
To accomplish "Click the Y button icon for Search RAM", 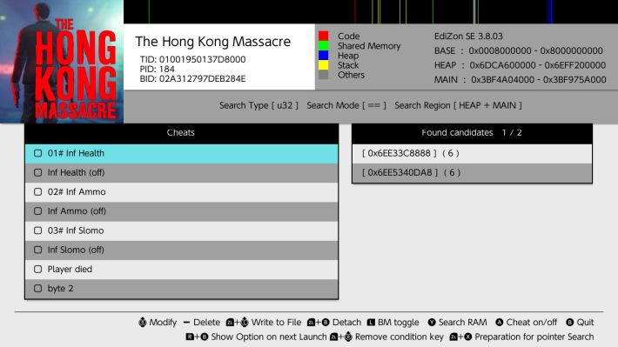I will point(432,322).
